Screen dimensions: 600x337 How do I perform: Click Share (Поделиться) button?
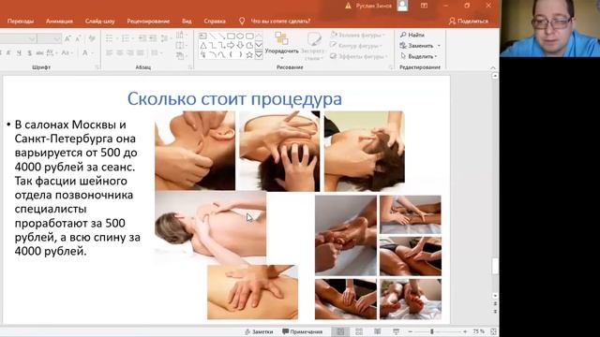point(469,21)
